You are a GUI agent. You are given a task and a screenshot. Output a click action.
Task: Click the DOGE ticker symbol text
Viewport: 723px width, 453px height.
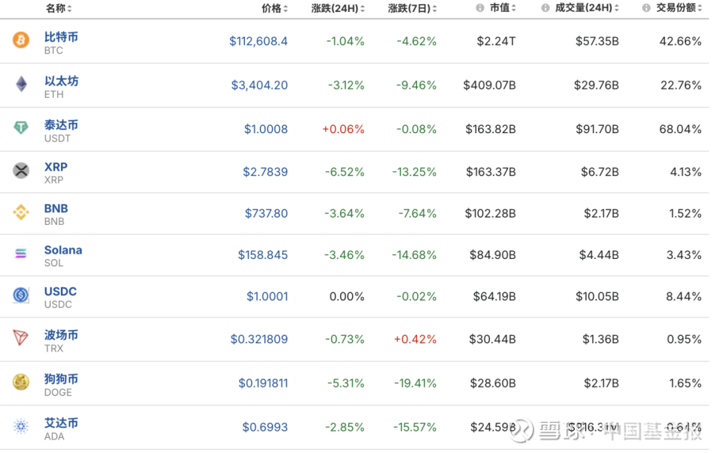pyautogui.click(x=58, y=393)
